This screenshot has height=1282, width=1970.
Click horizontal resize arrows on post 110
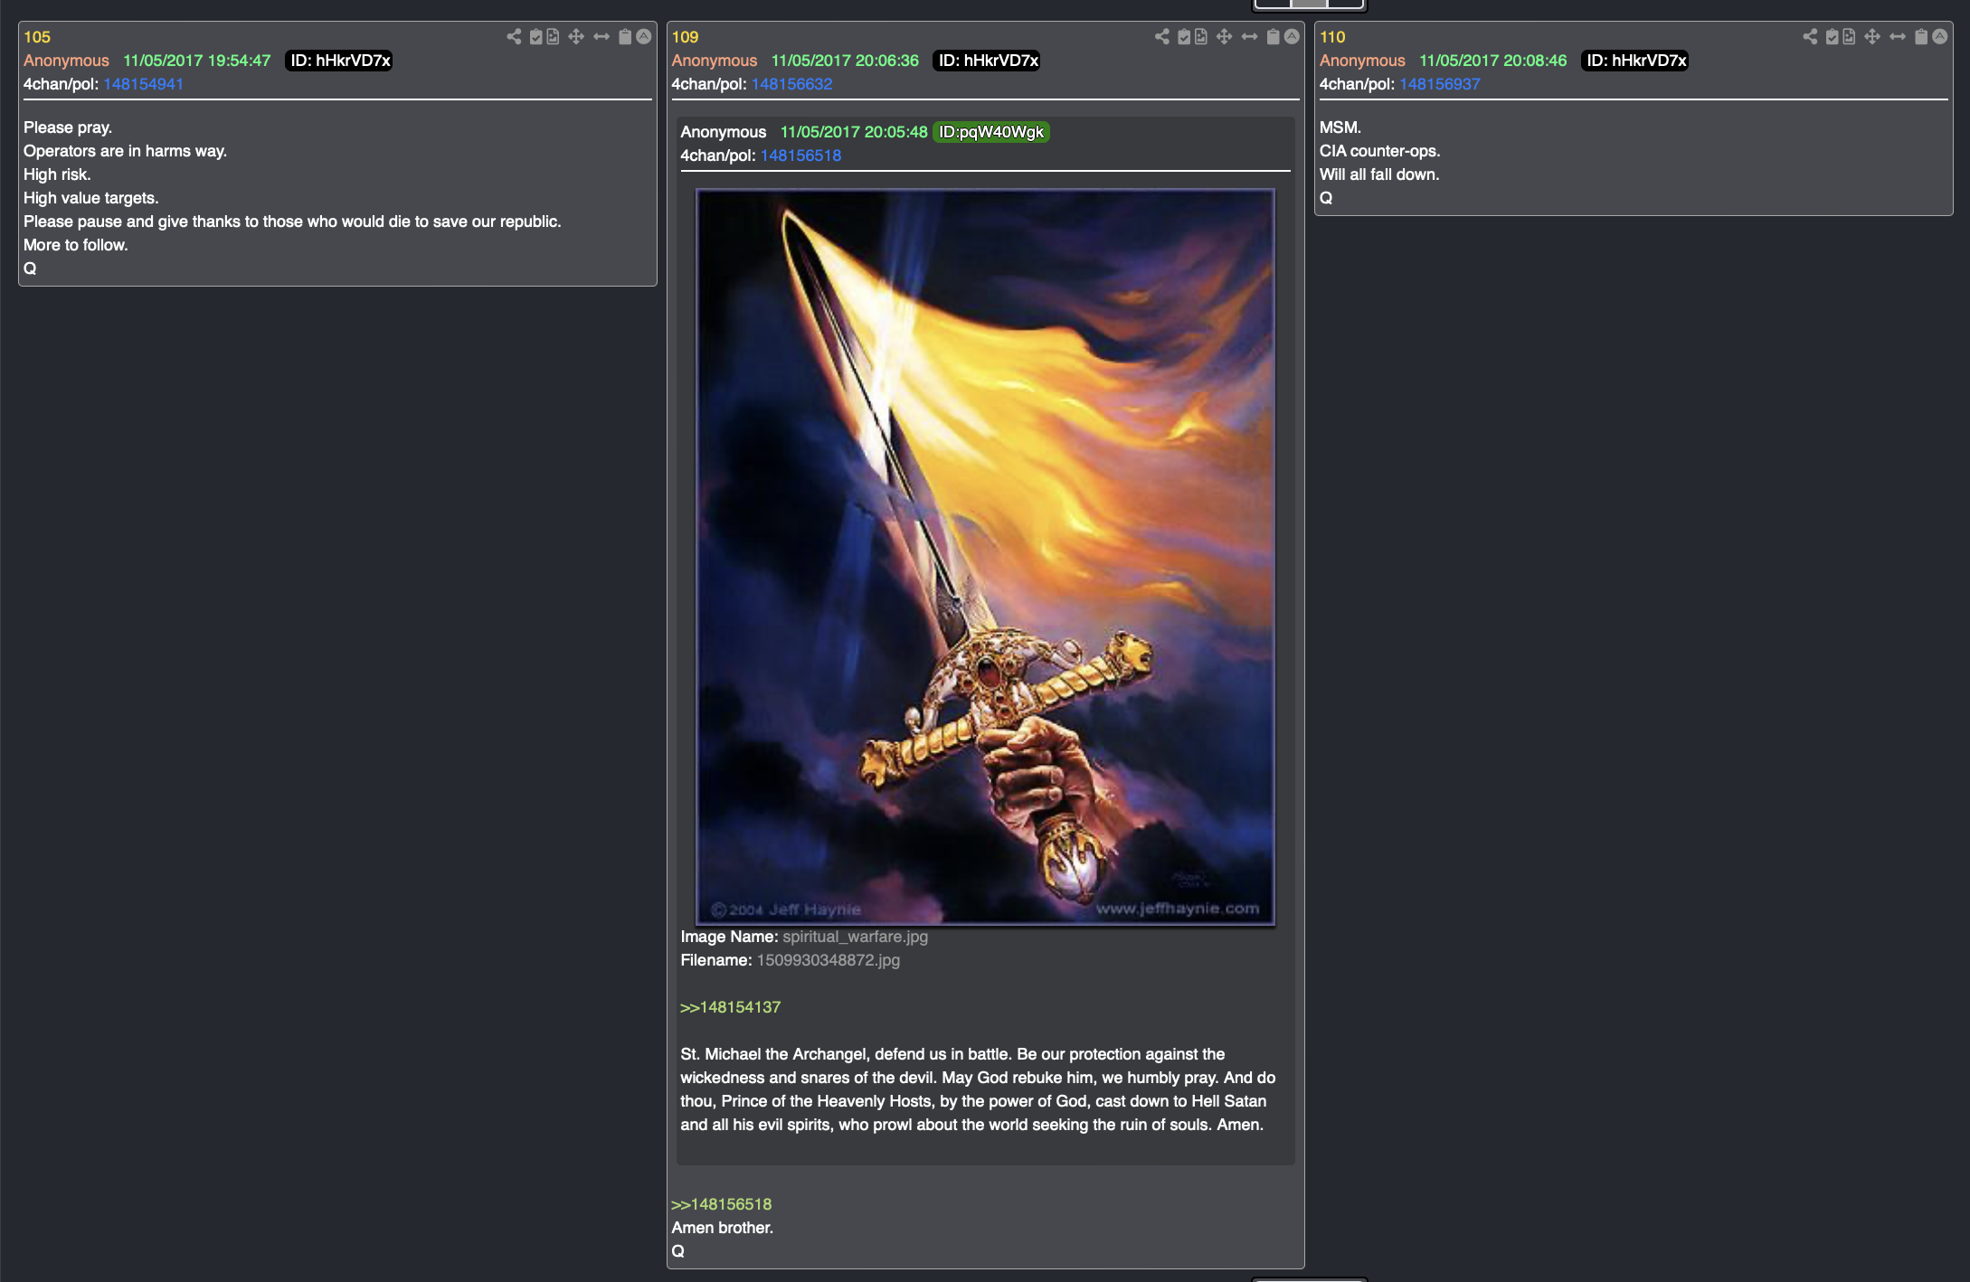(x=1898, y=37)
